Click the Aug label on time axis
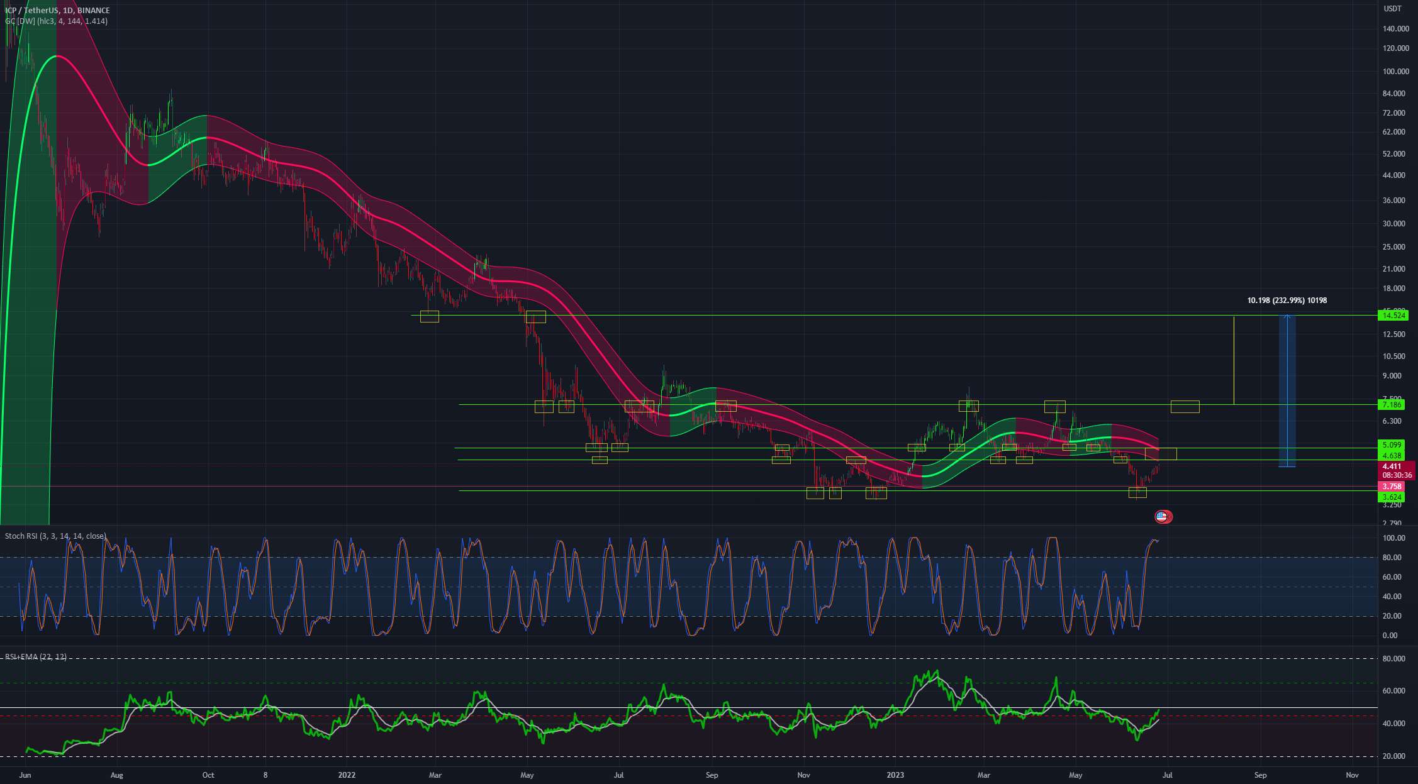This screenshot has width=1418, height=784. (x=116, y=775)
